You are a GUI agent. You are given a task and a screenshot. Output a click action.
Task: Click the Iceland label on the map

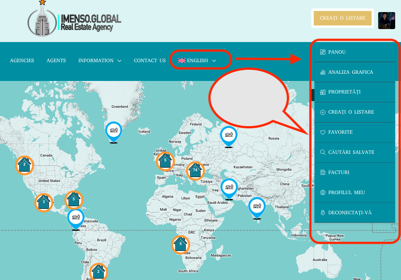[x=144, y=132]
